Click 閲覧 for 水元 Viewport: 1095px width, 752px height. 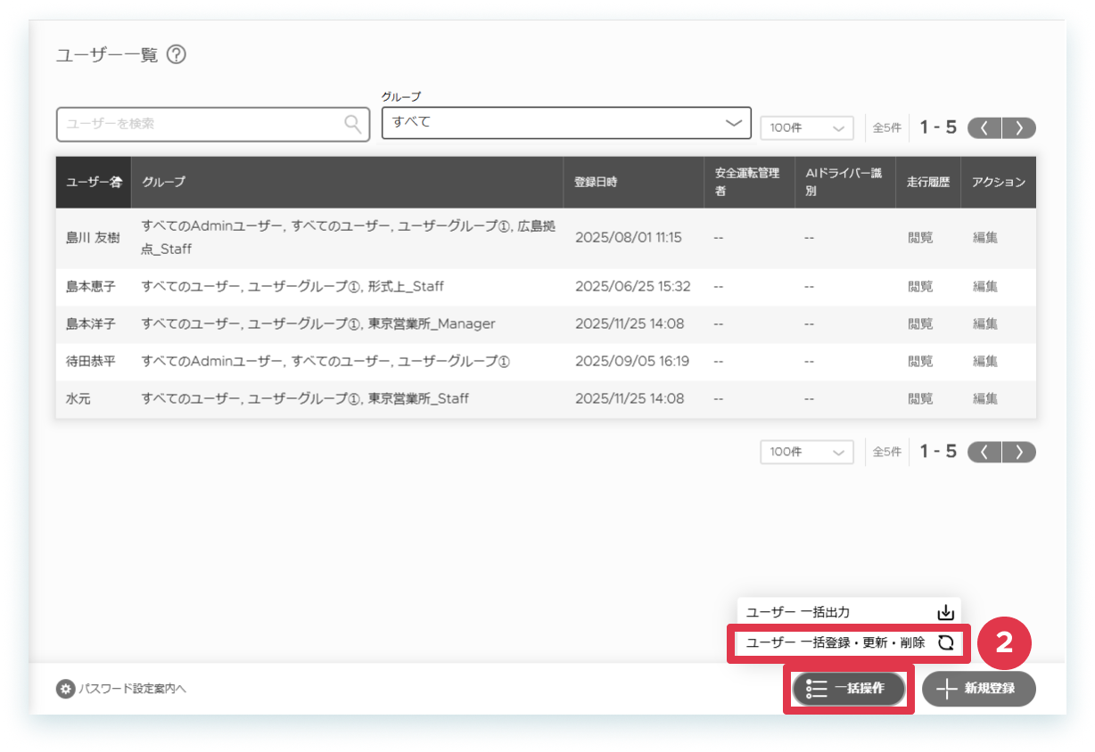coord(920,399)
